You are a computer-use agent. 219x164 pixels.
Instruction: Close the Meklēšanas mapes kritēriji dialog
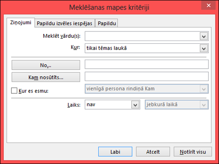209,5
